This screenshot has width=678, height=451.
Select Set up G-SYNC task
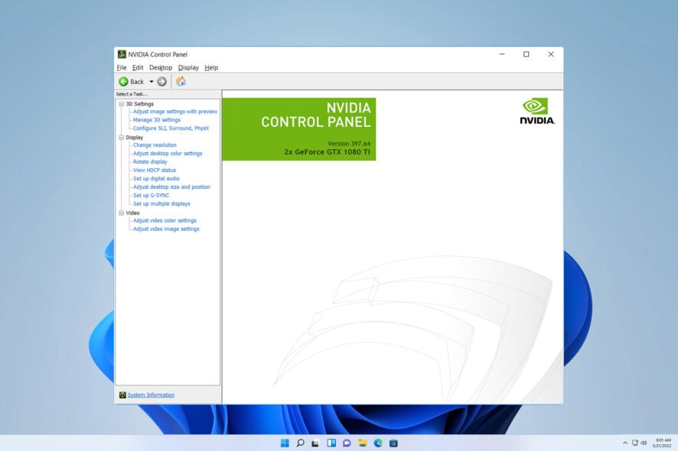click(x=151, y=195)
